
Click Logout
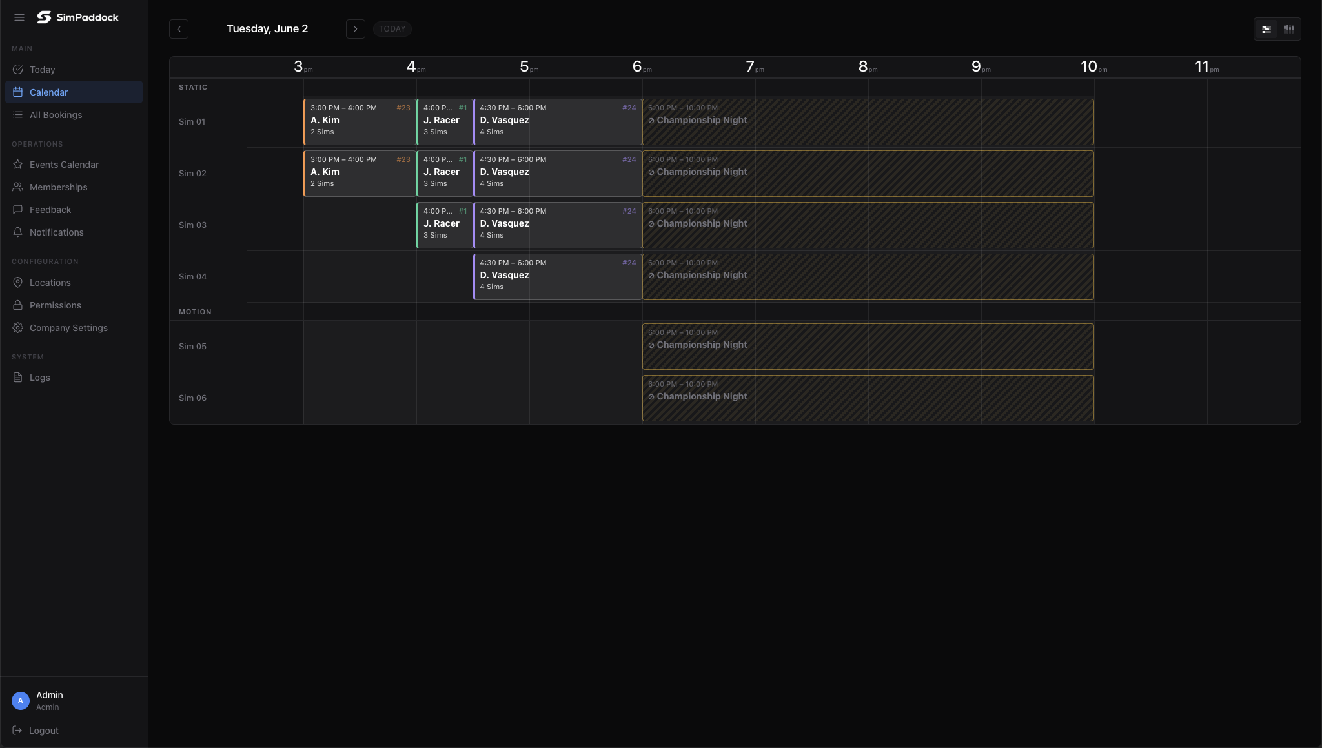pos(43,731)
